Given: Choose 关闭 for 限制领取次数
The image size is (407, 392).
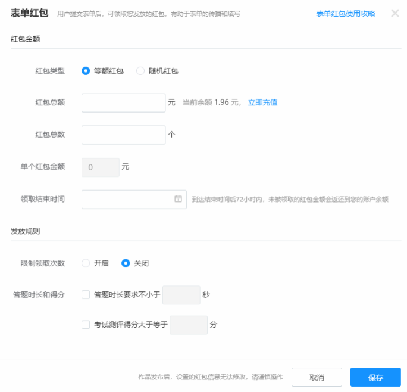Looking at the screenshot, I should click(x=126, y=263).
